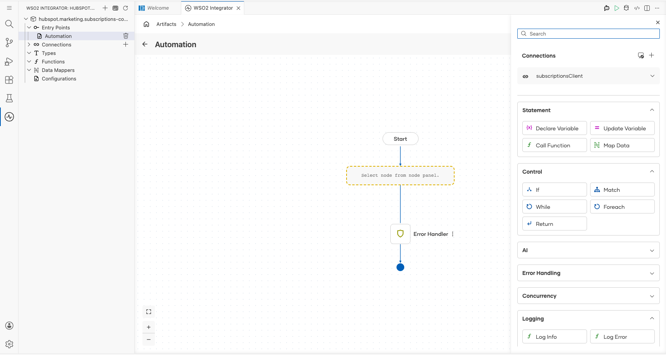Collapse the Statement section
The image size is (666, 355).
click(652, 110)
